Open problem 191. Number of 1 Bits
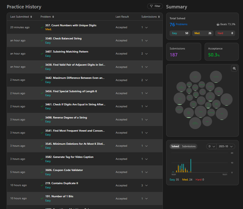 tap(59, 196)
